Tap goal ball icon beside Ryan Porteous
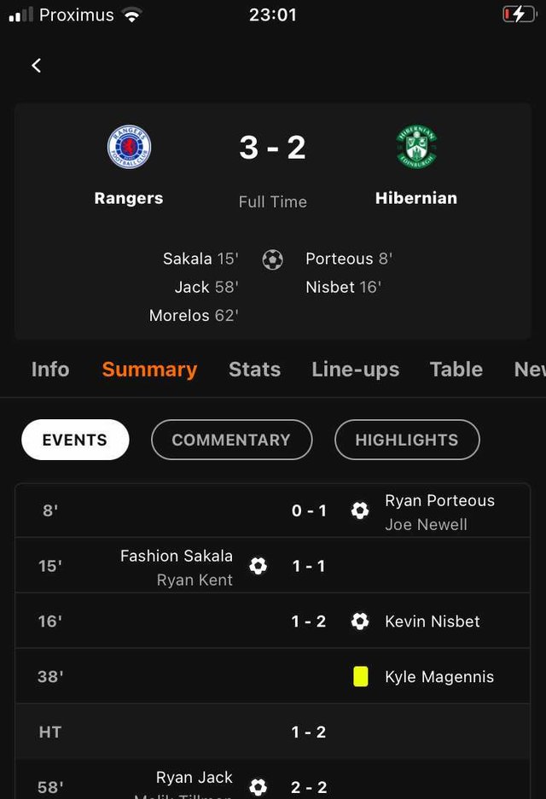This screenshot has height=799, width=546. 360,510
